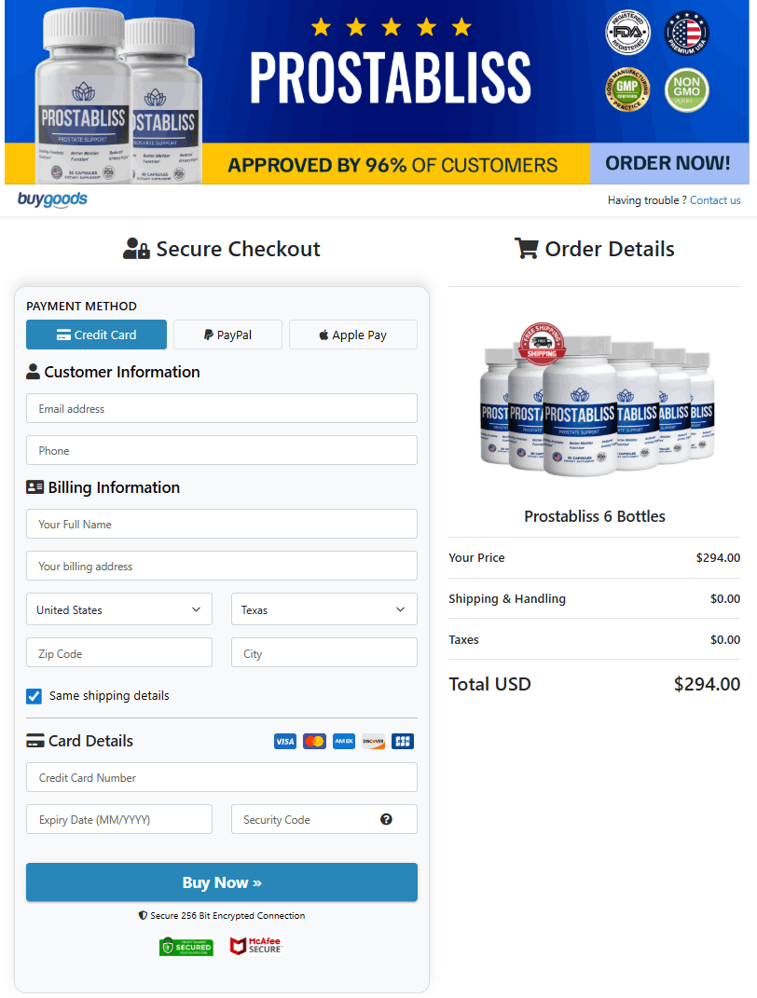Click the McAfee Secure badge

click(255, 947)
